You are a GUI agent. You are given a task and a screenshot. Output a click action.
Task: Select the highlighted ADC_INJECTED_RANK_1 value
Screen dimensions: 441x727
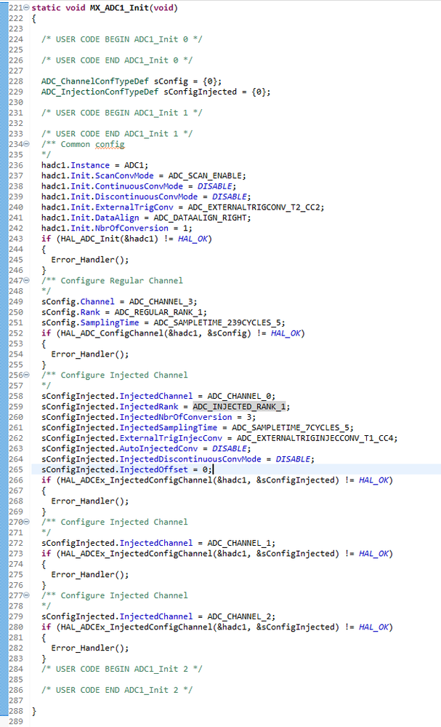click(x=239, y=407)
